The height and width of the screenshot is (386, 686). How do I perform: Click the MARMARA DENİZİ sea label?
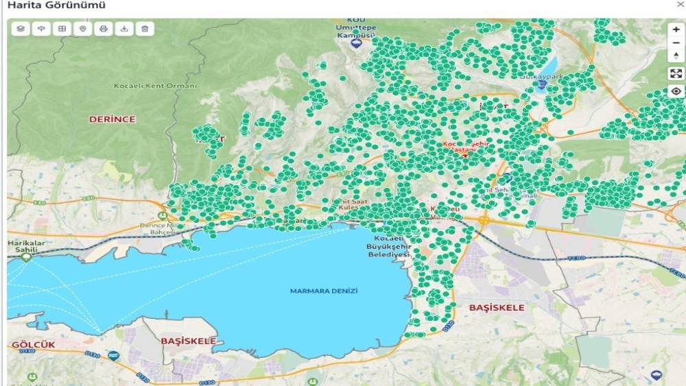(324, 291)
